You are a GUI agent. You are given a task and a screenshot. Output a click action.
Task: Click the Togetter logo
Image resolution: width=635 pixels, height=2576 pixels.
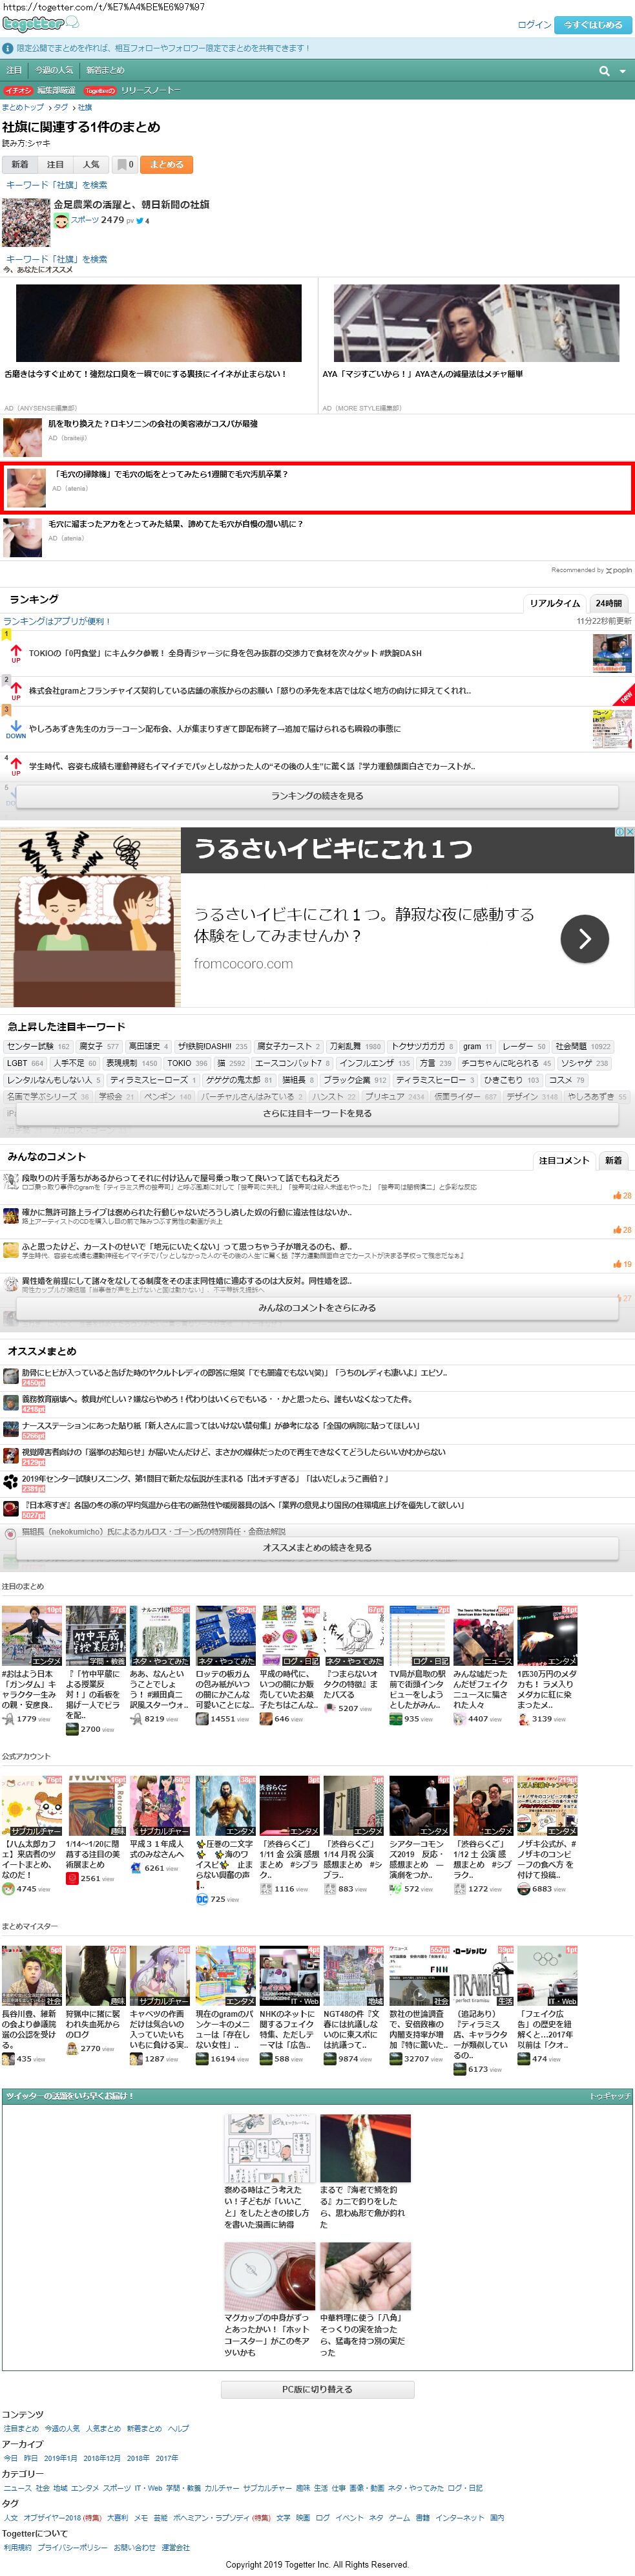pyautogui.click(x=41, y=23)
